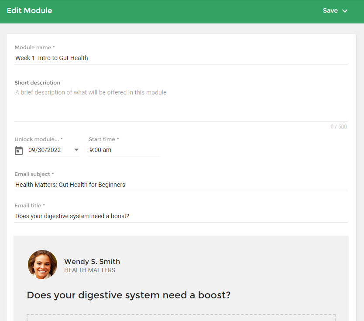364x321 pixels.
Task: Expand the Save options chevron
Action: (x=345, y=11)
